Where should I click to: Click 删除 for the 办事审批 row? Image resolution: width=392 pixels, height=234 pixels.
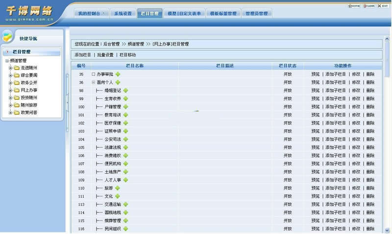point(370,74)
